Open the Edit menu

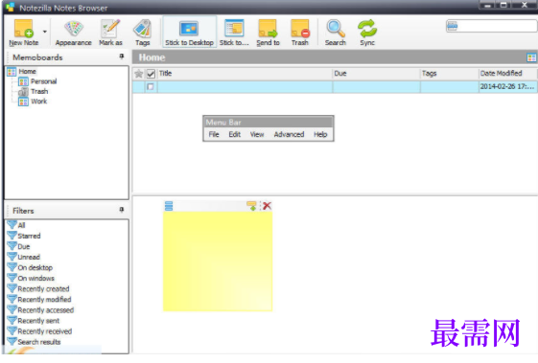[235, 134]
